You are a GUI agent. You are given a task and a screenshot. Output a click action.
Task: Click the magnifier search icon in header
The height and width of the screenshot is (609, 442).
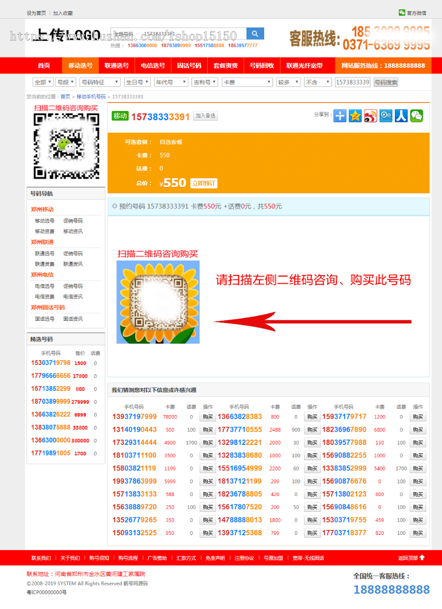coord(255,33)
